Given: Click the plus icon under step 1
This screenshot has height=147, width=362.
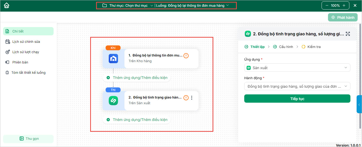Looking at the screenshot, I should [108, 77].
